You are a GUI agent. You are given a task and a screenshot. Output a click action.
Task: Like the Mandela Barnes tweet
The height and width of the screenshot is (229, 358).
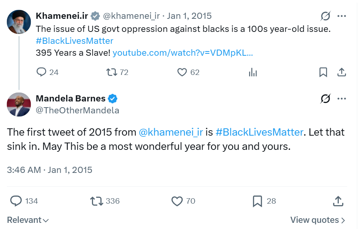click(x=177, y=201)
